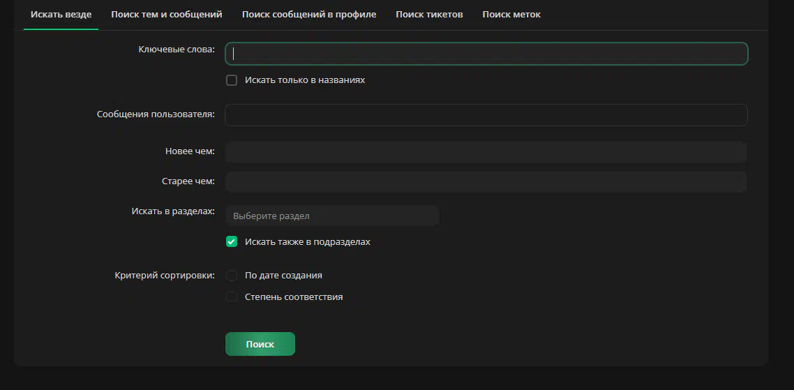Click the Искать в разделах: label
This screenshot has height=390, width=794.
click(x=173, y=211)
